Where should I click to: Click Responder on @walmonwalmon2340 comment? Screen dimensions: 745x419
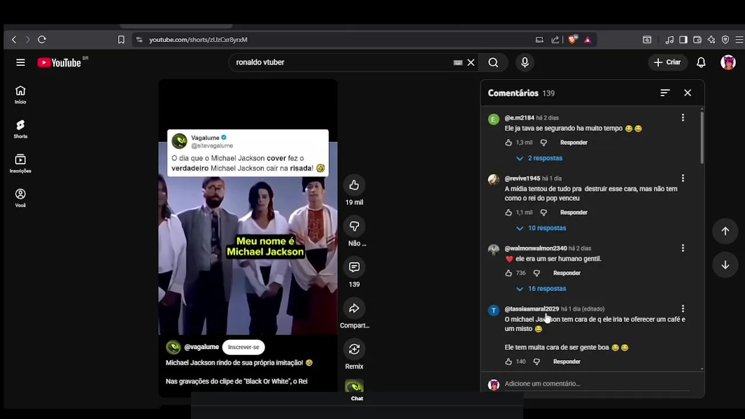click(x=567, y=273)
